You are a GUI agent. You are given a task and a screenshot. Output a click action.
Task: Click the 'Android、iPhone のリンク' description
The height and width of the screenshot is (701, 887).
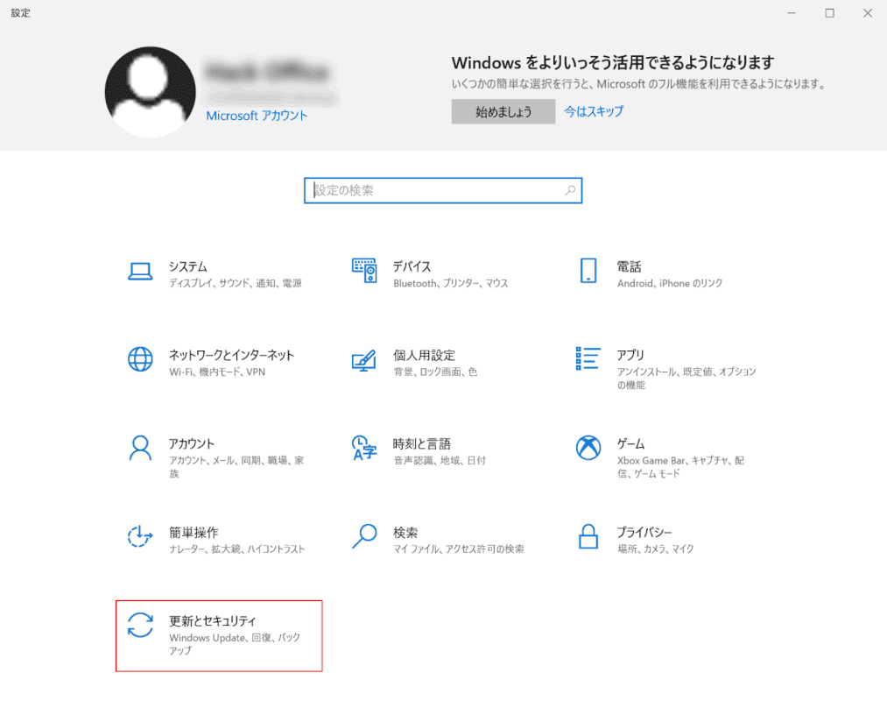pyautogui.click(x=670, y=283)
